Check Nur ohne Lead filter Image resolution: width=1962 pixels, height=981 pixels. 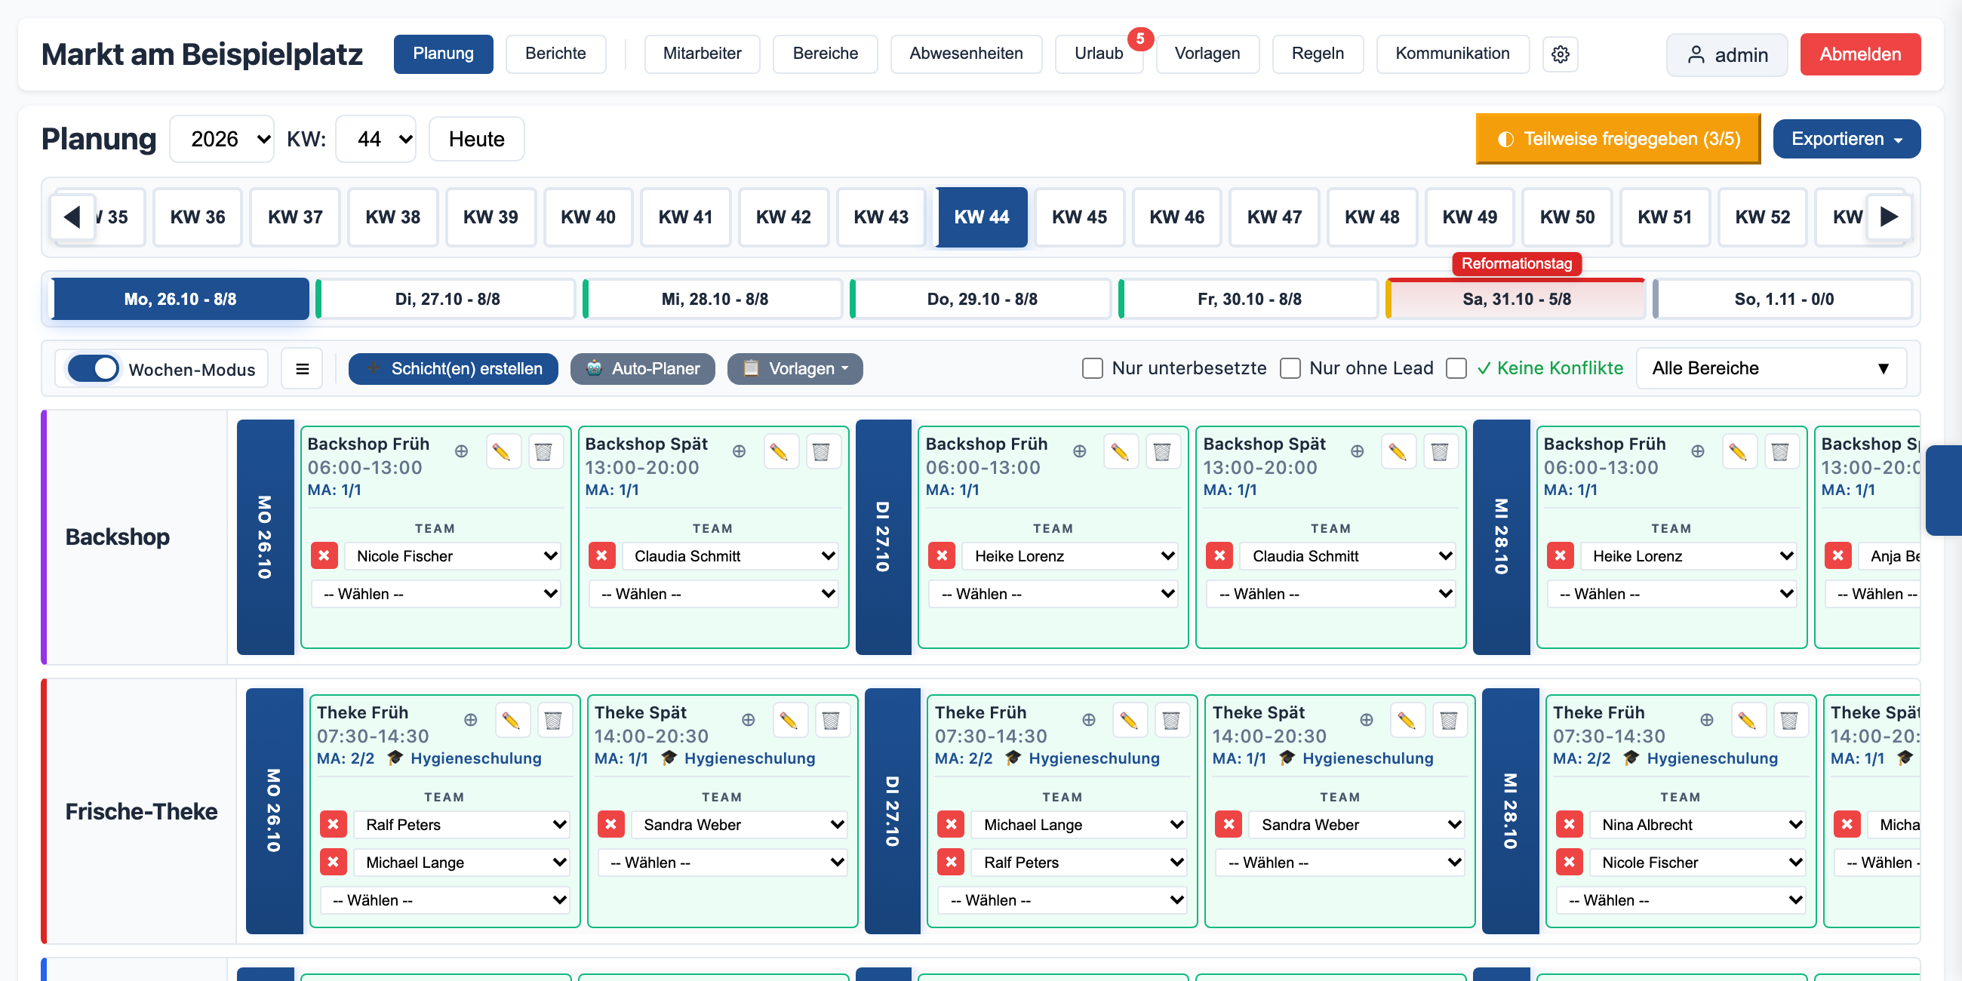coord(1290,369)
